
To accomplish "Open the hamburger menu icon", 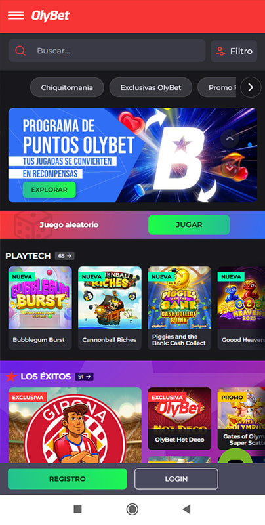I will click(16, 16).
